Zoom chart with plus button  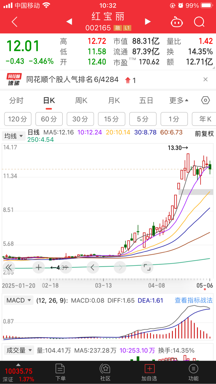pos(39,267)
